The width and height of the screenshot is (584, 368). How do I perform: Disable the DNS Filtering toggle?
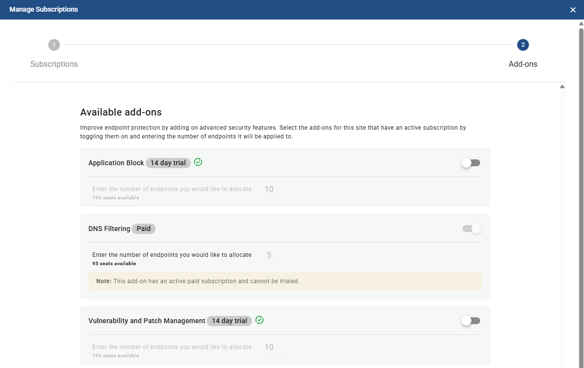(472, 229)
